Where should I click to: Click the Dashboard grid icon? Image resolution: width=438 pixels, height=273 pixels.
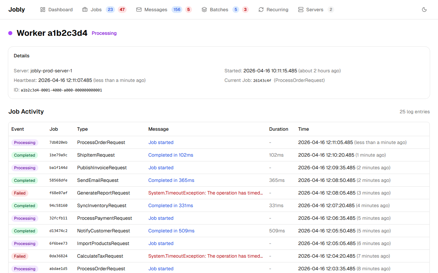[x=43, y=10]
